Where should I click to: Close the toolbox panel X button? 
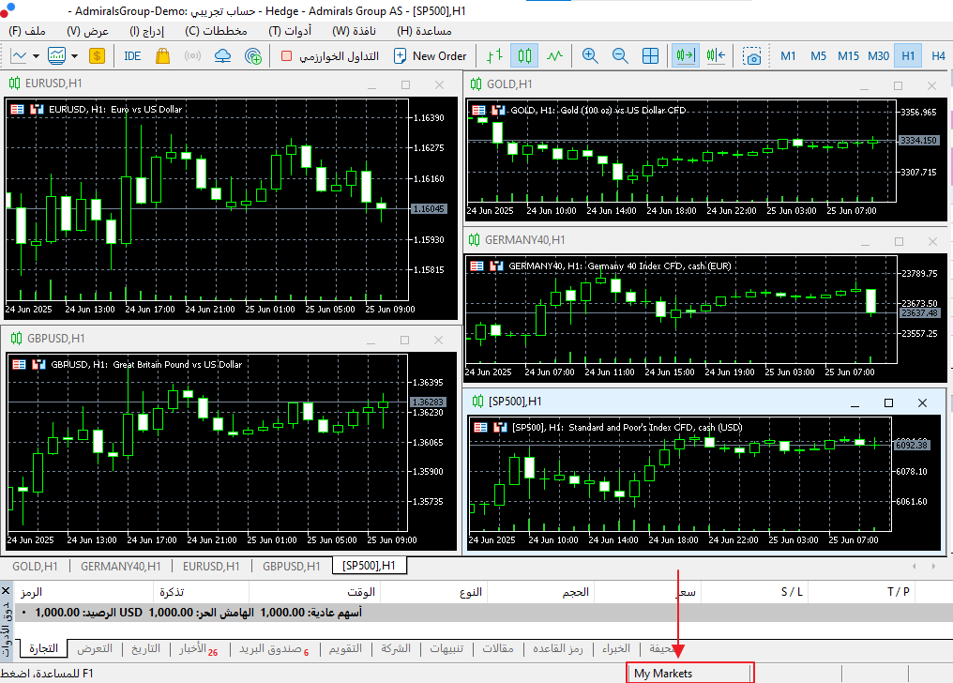click(x=6, y=591)
